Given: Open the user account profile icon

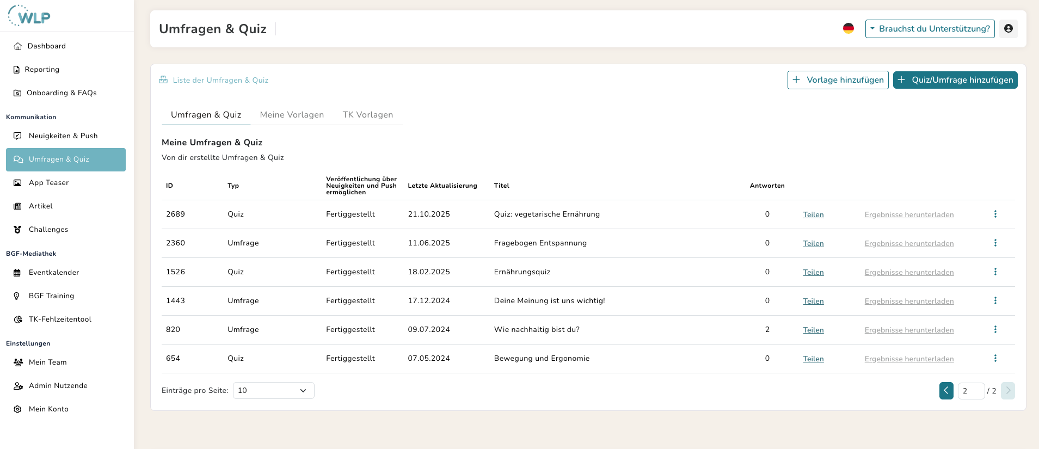Looking at the screenshot, I should tap(1008, 29).
